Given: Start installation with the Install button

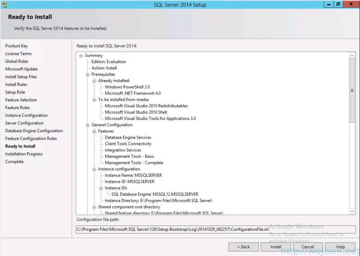Looking at the screenshot, I should coord(276,247).
